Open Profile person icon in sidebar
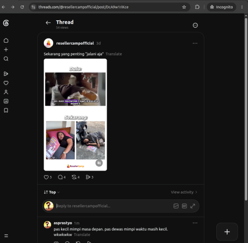Viewport: 248px width, 243px height. coord(6,92)
